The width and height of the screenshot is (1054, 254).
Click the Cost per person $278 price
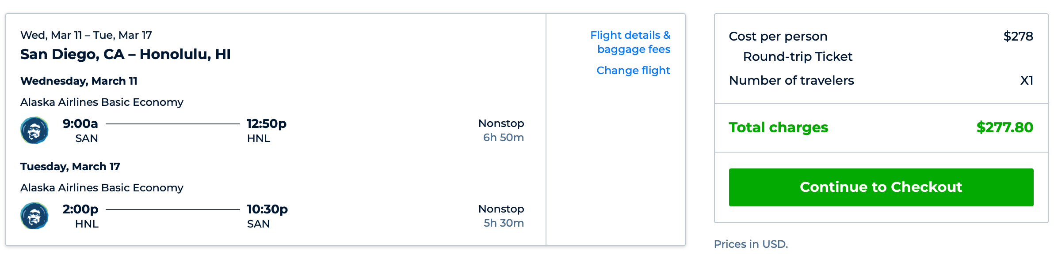(x=1018, y=36)
